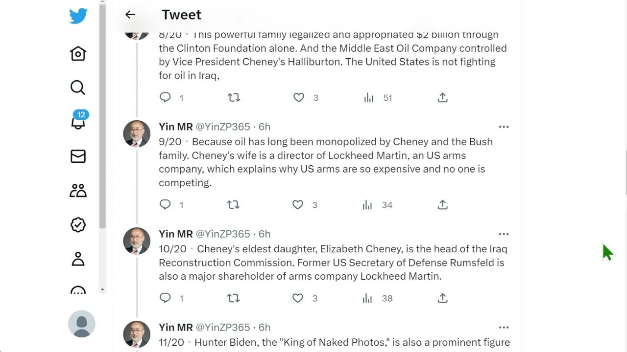Open more options on 10/20 tweet
Viewport: 627px width, 352px height.
[x=504, y=234]
